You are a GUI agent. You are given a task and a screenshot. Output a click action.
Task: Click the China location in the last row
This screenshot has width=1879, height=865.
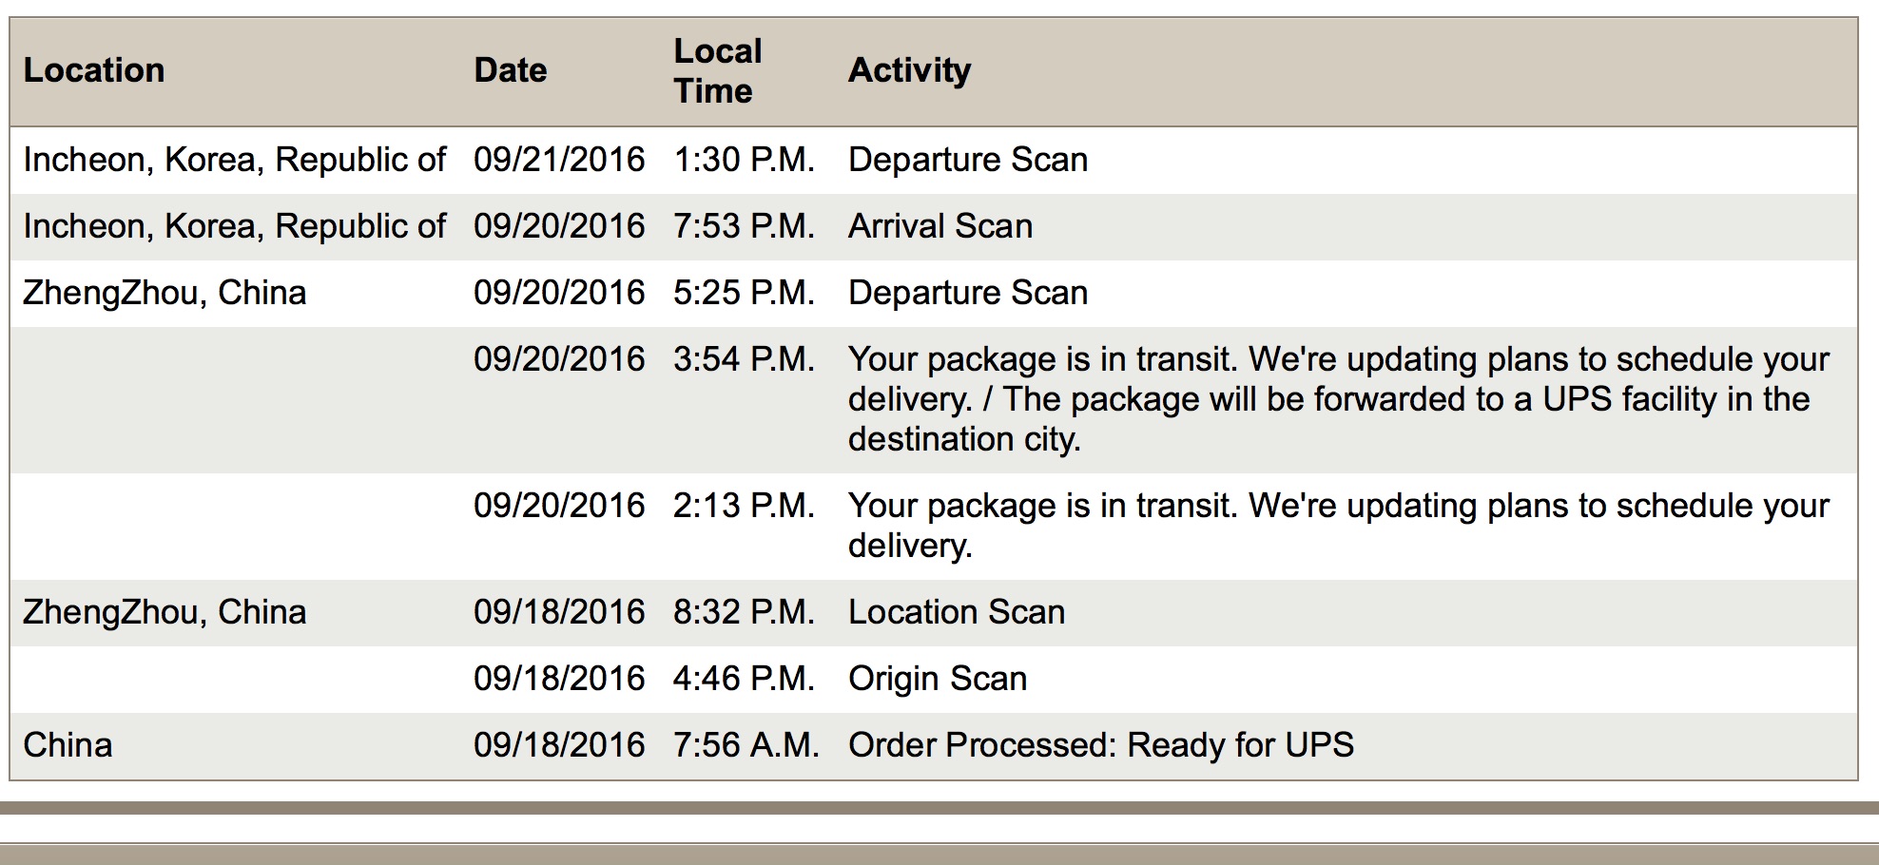tap(68, 745)
